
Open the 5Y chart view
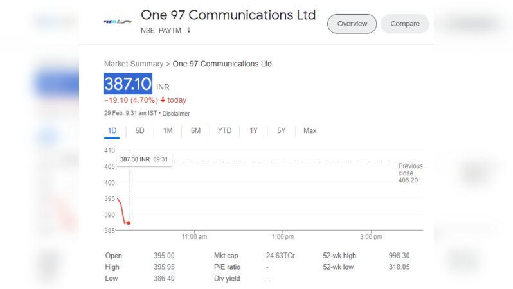pyautogui.click(x=282, y=131)
